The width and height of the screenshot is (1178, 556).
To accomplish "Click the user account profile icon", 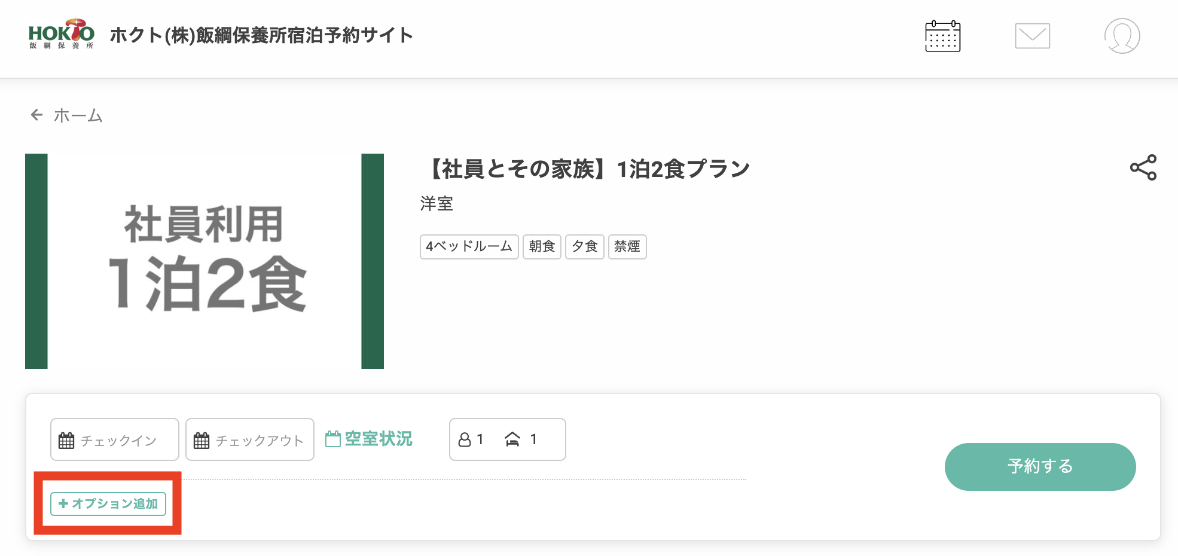I will pos(1123,36).
